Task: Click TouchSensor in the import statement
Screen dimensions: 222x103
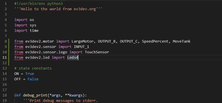Action: coord(97,52)
